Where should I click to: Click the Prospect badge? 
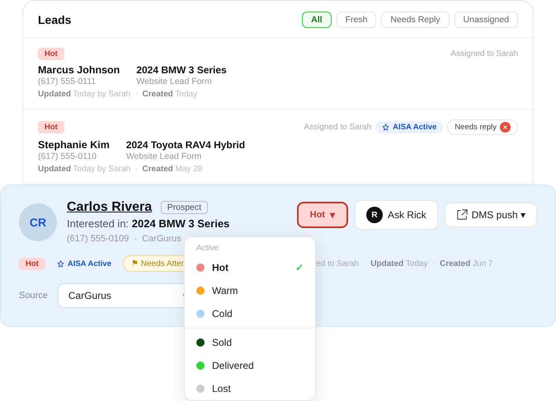click(184, 207)
